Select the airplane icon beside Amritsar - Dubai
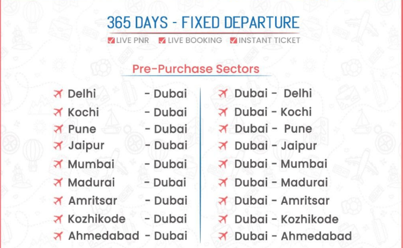Screen dimensions: 403x248 tap(58, 200)
